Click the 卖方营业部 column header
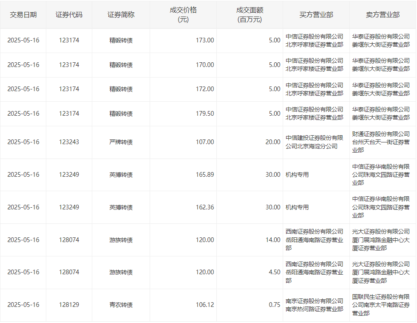Image resolution: width=417 pixels, height=323 pixels. (383, 15)
